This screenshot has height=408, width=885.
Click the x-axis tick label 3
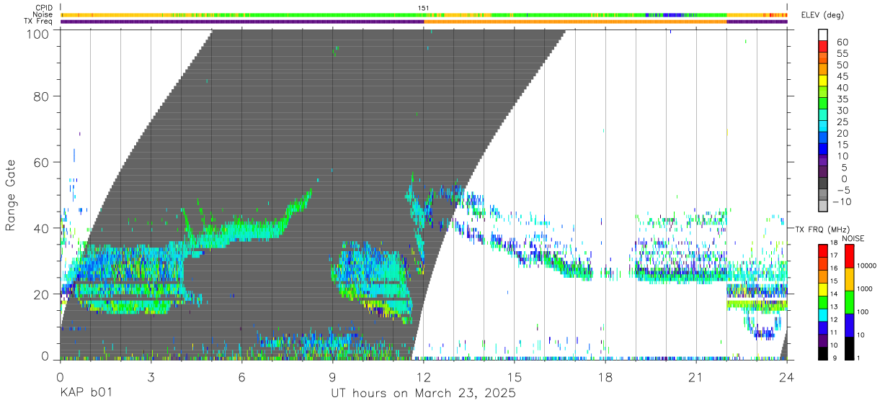coord(151,378)
